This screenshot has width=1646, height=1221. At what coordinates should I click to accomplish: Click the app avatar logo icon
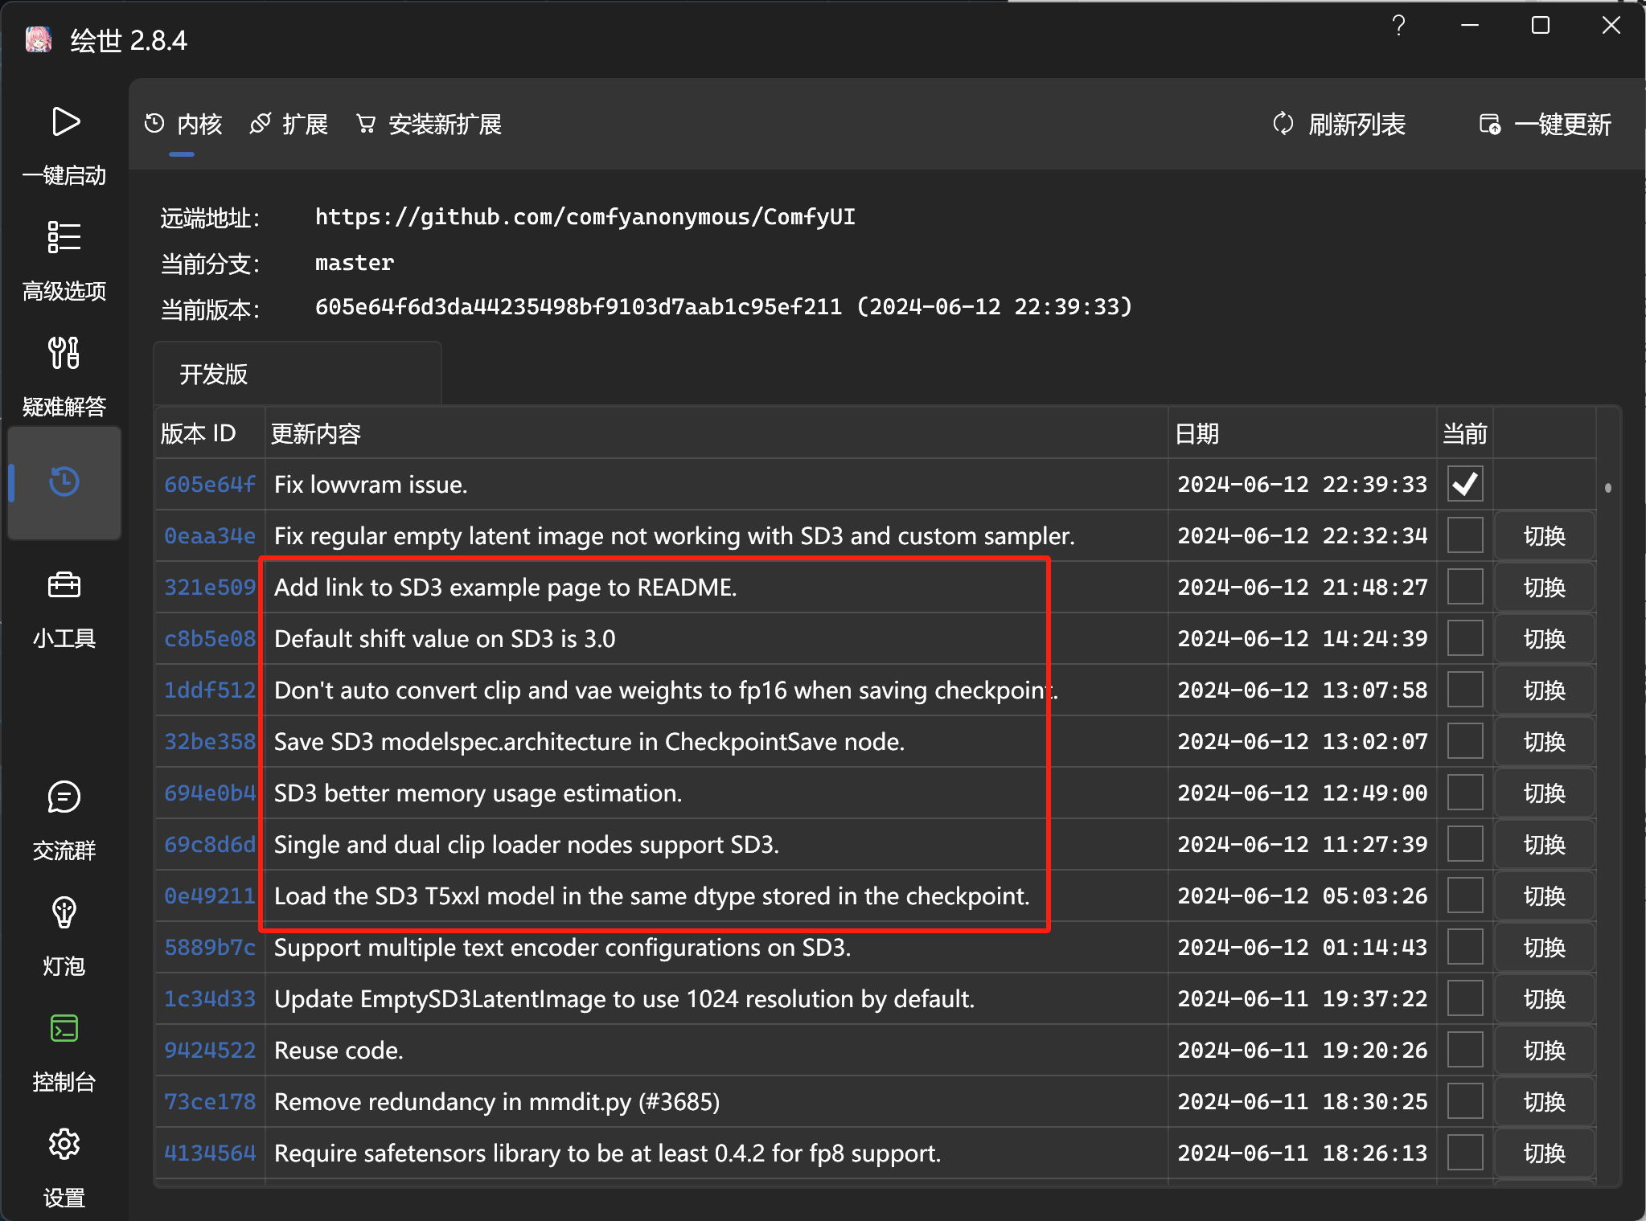[39, 39]
